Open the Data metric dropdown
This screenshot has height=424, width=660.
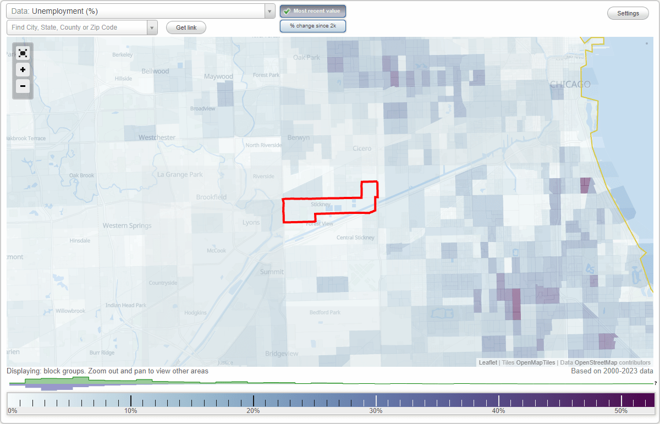tap(269, 10)
